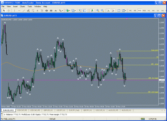The height and width of the screenshot is (121, 167).
Task: Open the Insert menu
Action: point(15,6)
